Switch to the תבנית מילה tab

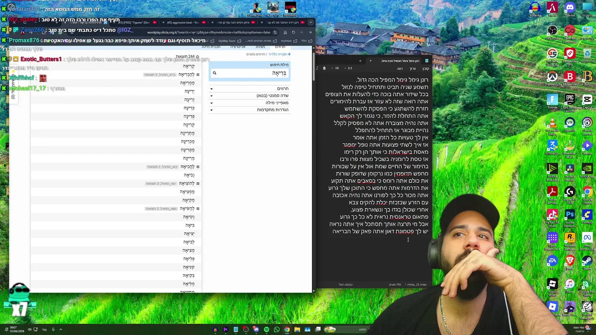[x=211, y=47]
